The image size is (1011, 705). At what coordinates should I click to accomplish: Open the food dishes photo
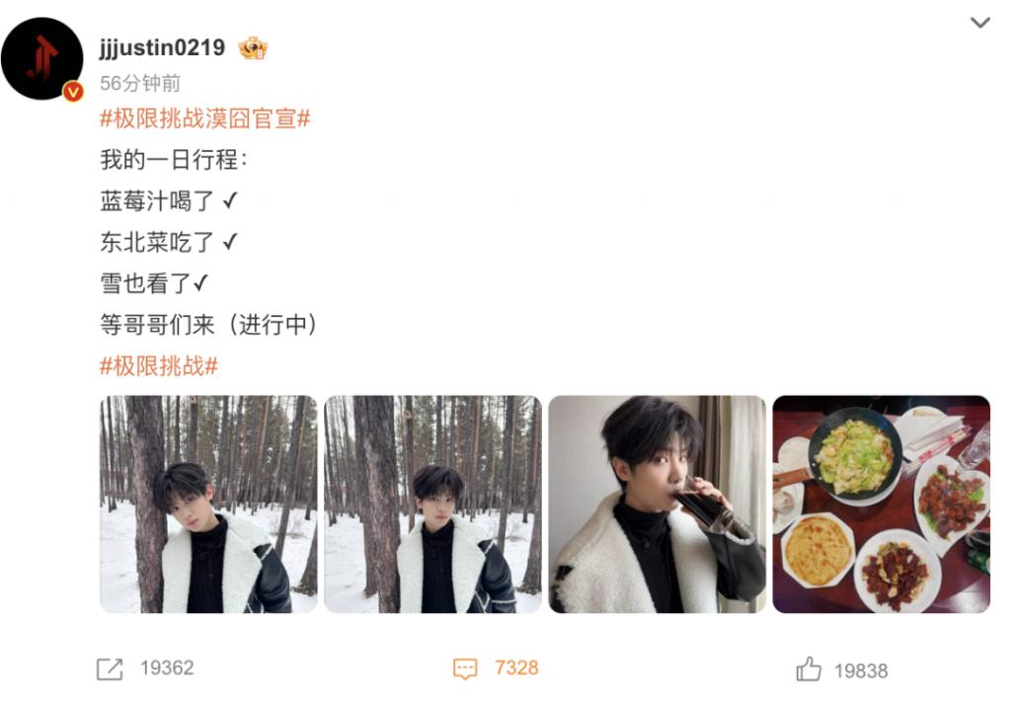[882, 505]
